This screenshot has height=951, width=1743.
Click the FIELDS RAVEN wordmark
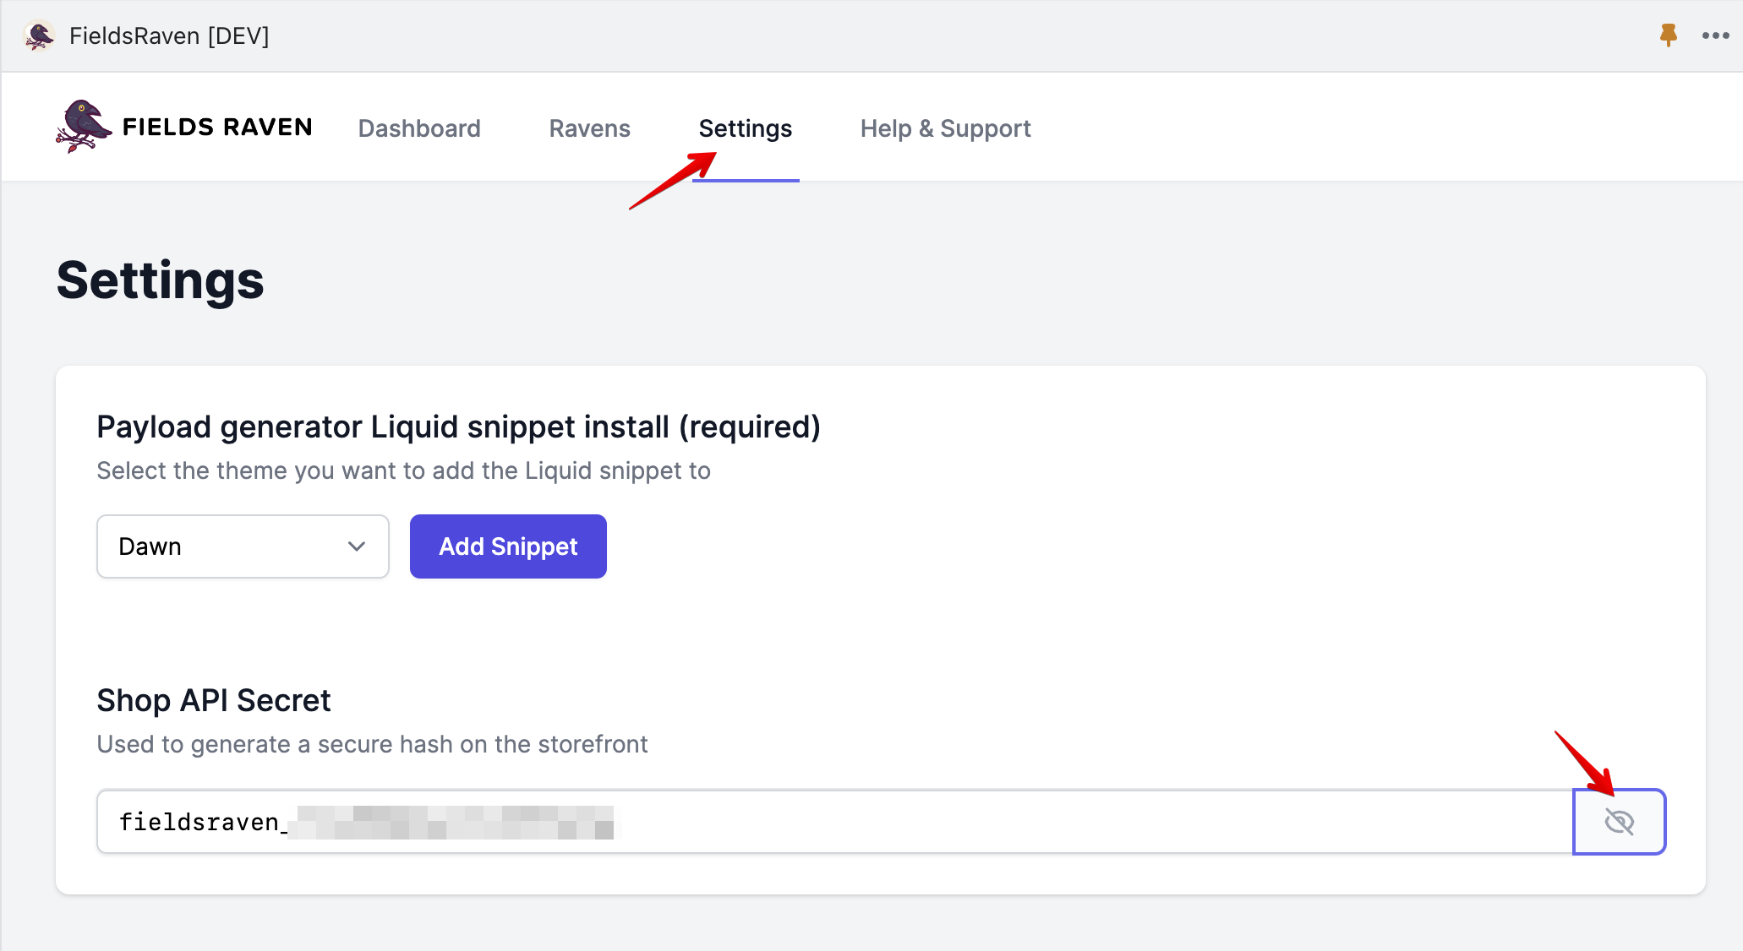pyautogui.click(x=217, y=128)
